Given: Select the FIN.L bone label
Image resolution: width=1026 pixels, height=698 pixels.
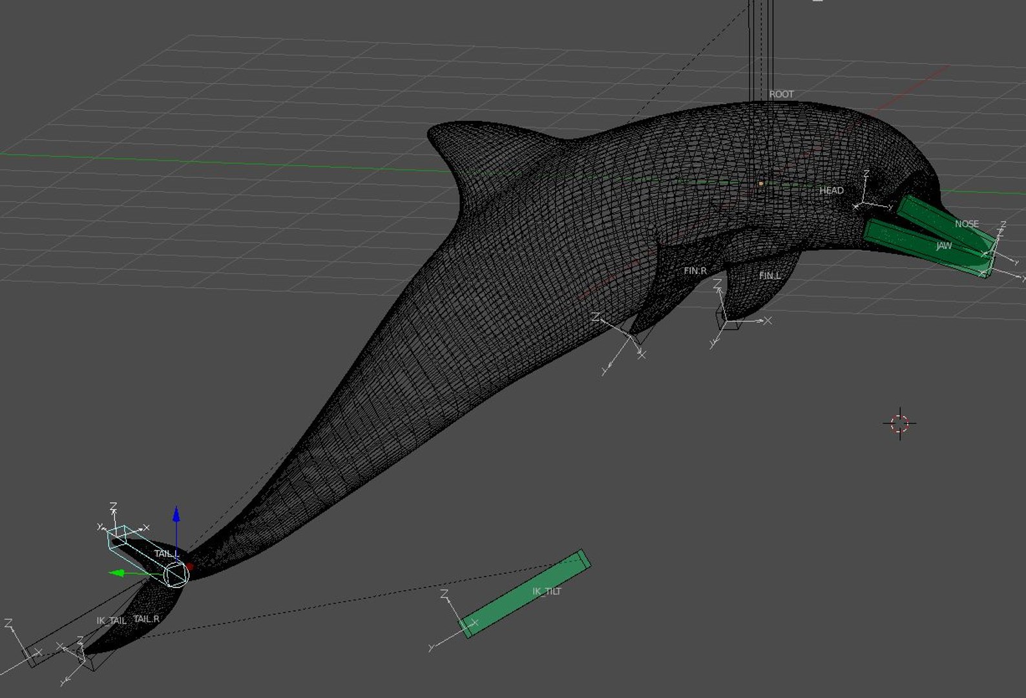Looking at the screenshot, I should click(x=769, y=276).
